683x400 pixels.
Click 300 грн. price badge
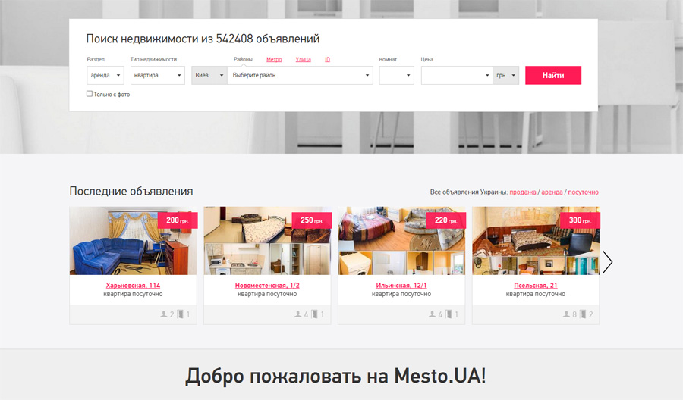tap(580, 220)
